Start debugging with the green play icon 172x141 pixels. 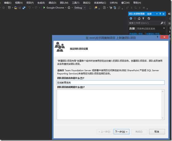pyautogui.click(x=44, y=8)
